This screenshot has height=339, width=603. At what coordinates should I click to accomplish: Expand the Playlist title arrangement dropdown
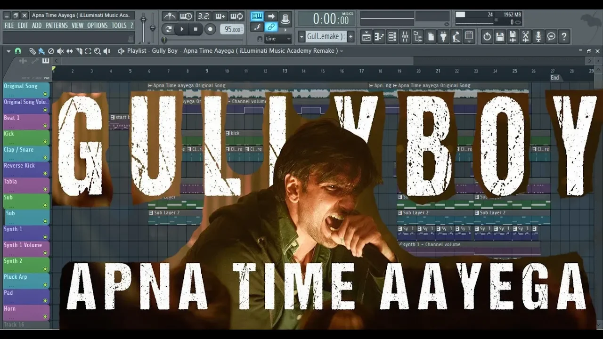pyautogui.click(x=342, y=51)
